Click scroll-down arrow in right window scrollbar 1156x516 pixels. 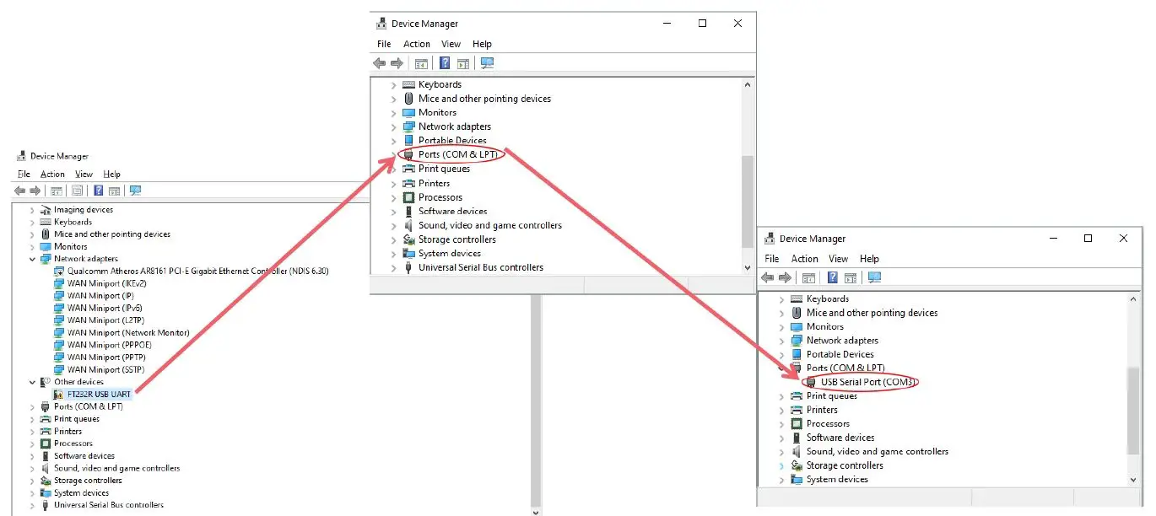[x=1133, y=479]
